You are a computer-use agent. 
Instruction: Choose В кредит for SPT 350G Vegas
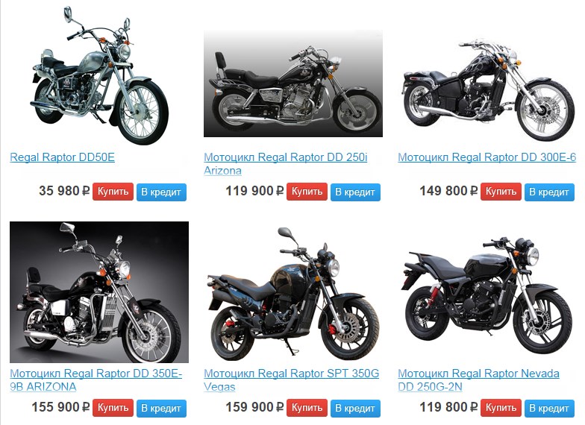[355, 409]
